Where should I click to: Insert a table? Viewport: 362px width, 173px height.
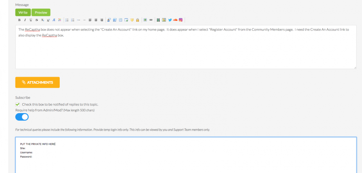[x=120, y=20]
